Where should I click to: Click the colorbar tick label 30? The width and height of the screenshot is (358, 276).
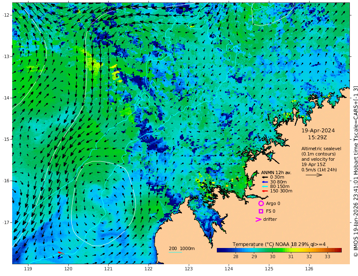(x=273, y=257)
